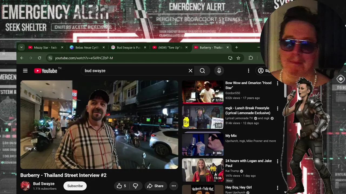The image size is (346, 194).
Task: Open the YouTube hamburger guide menu
Action: [25, 71]
